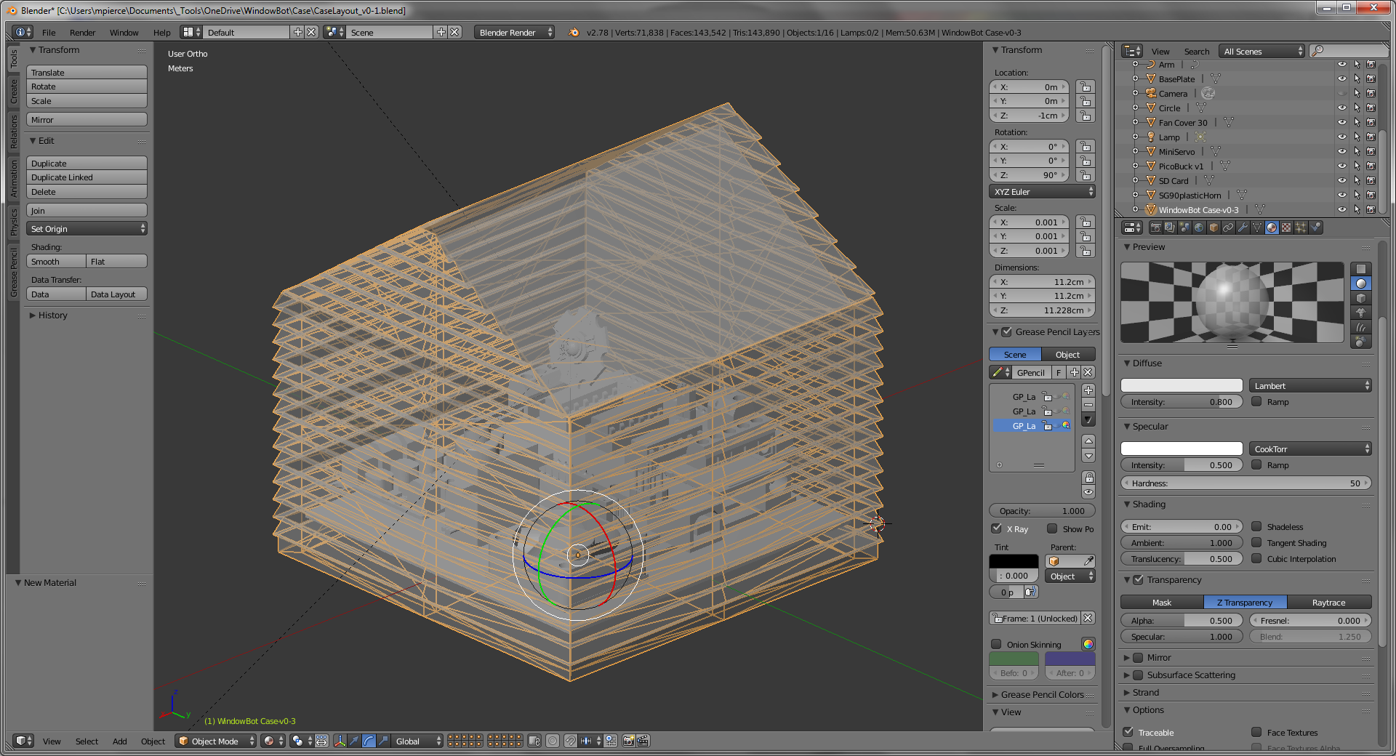
Task: Open the File menu
Action: (x=49, y=33)
